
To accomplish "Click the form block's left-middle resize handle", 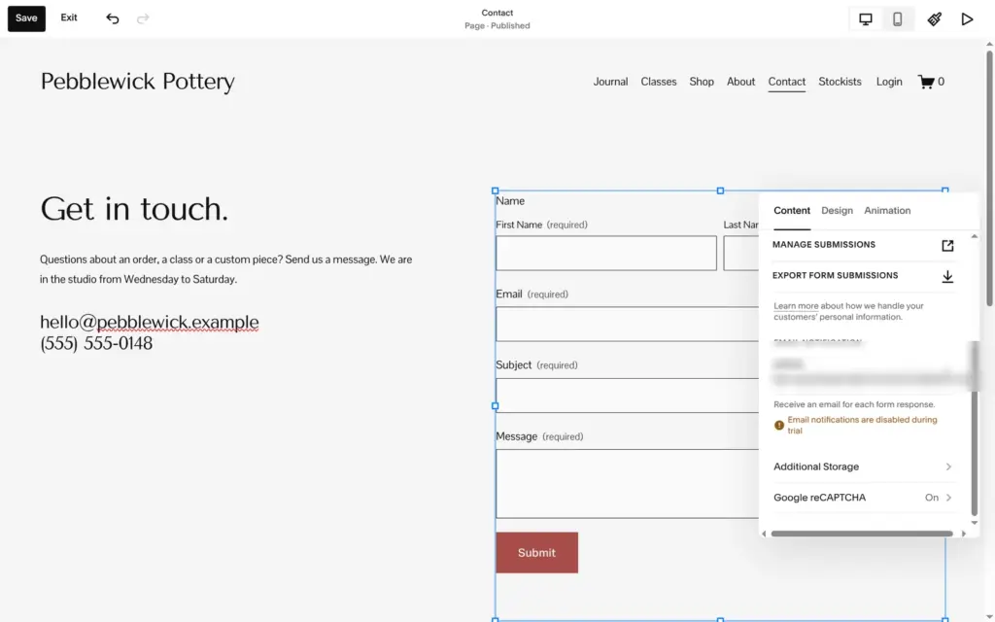I will coord(496,405).
